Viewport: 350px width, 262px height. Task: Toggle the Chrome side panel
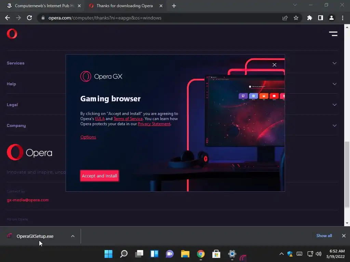321,18
